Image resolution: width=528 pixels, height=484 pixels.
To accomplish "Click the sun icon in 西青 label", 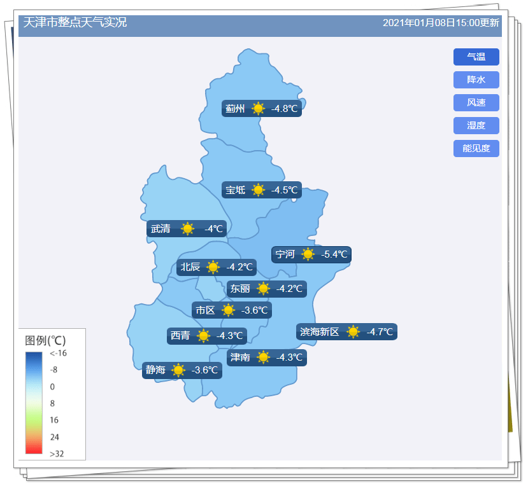I will coord(203,336).
